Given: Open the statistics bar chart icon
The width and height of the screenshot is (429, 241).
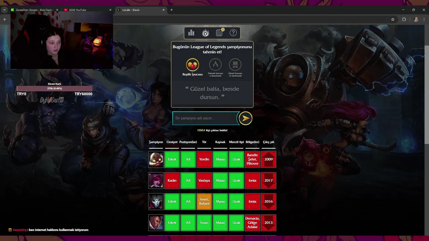Looking at the screenshot, I should [191, 33].
